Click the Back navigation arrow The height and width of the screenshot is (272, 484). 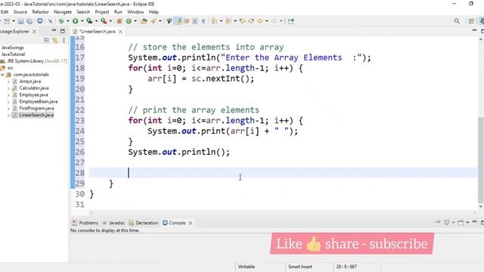260,21
